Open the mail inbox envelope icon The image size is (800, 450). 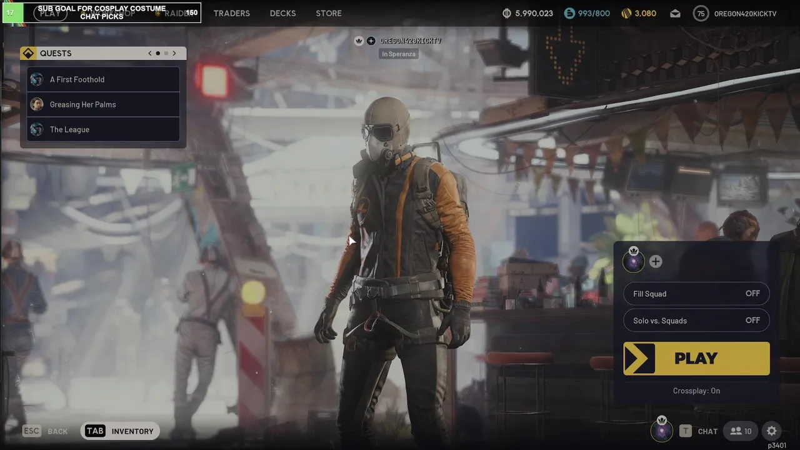tap(675, 13)
